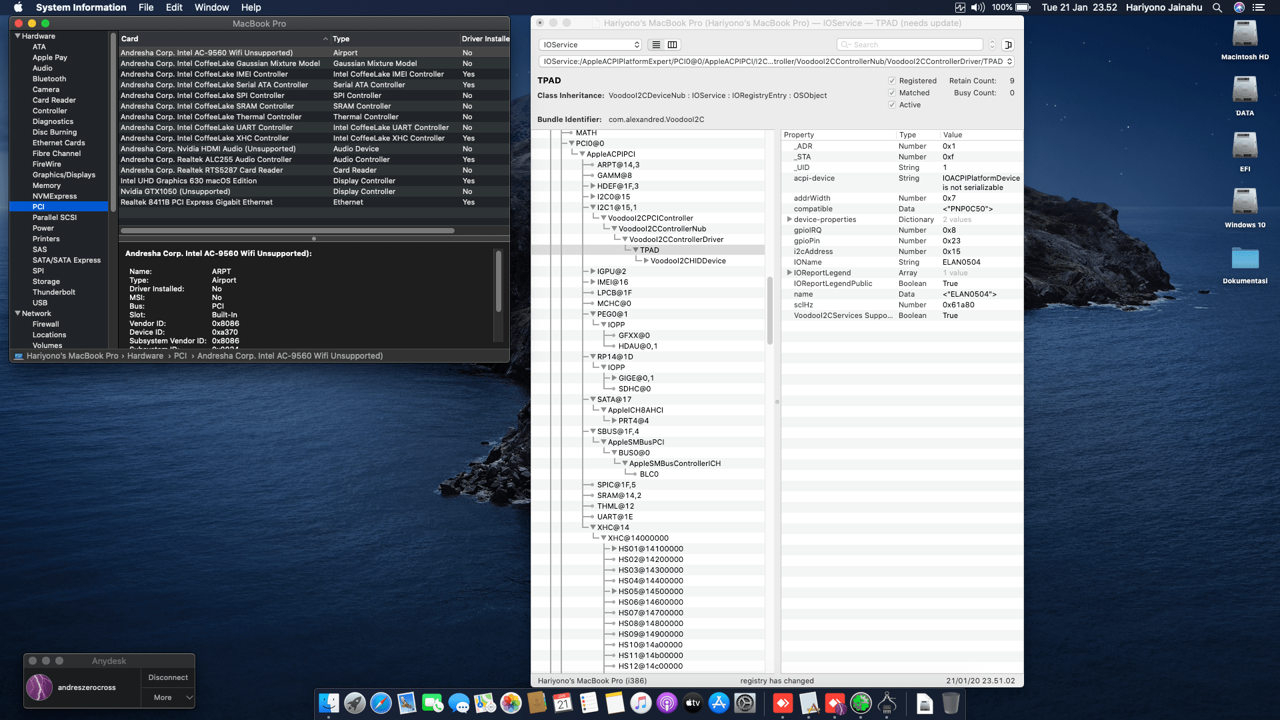Open Messages from the dock

click(459, 703)
